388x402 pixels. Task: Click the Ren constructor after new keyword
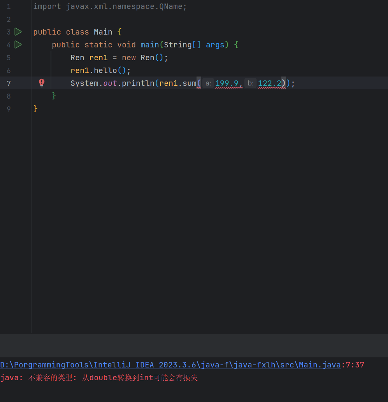(147, 57)
